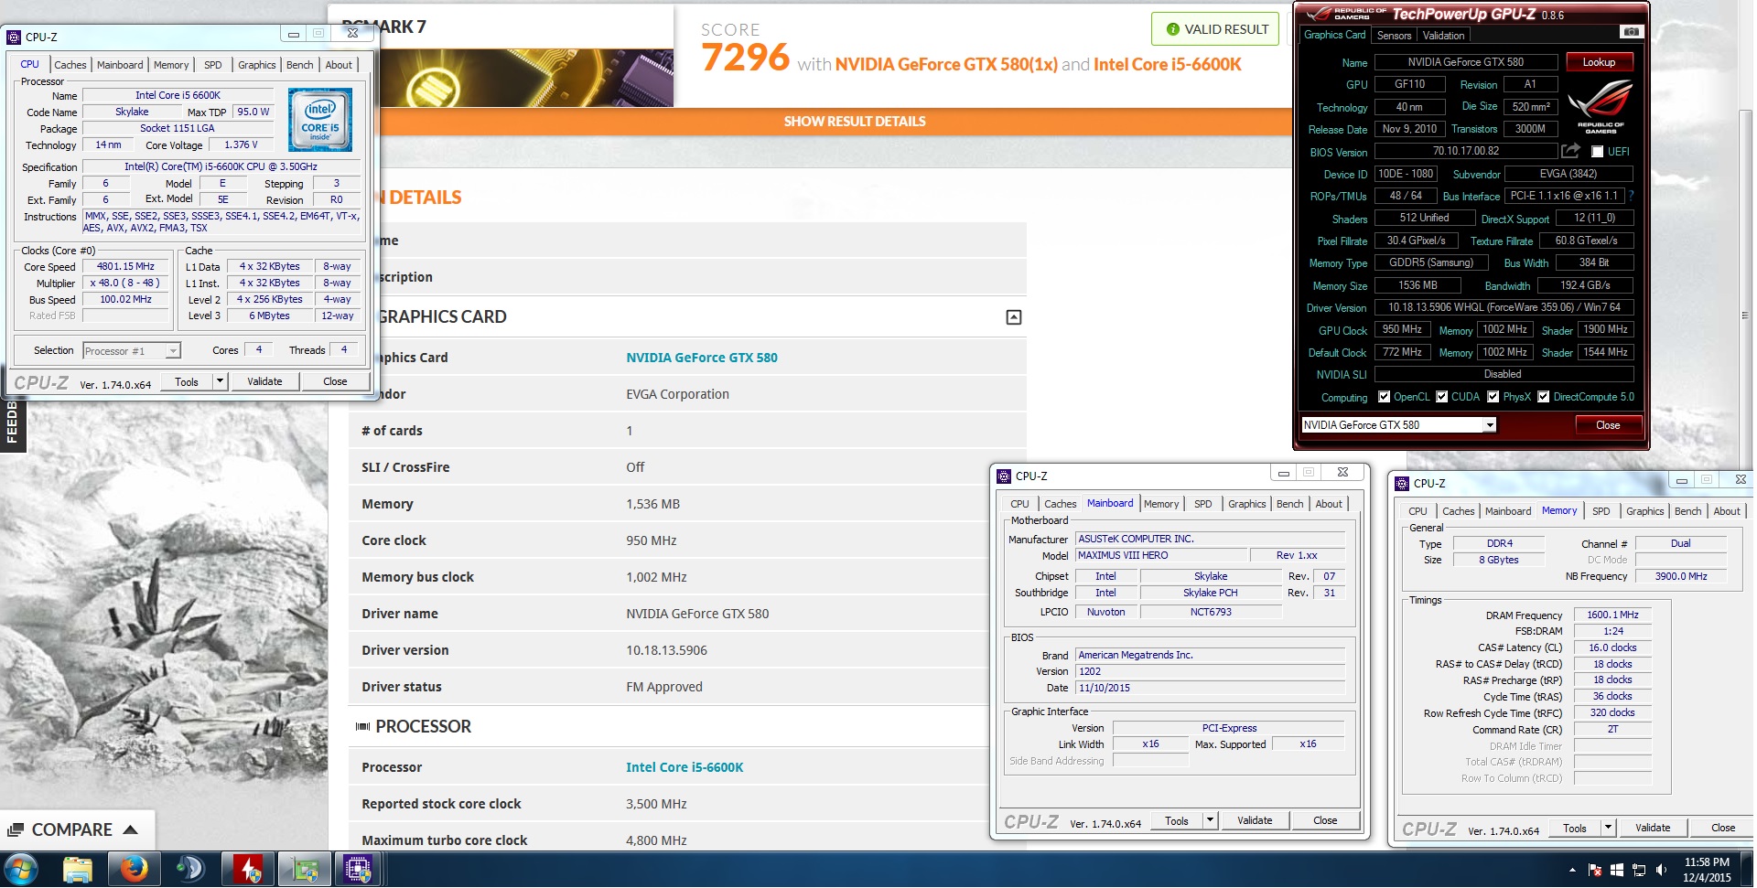Collapse the Graphics Card section toggle icon
The width and height of the screenshot is (1757, 888).
pyautogui.click(x=1013, y=317)
